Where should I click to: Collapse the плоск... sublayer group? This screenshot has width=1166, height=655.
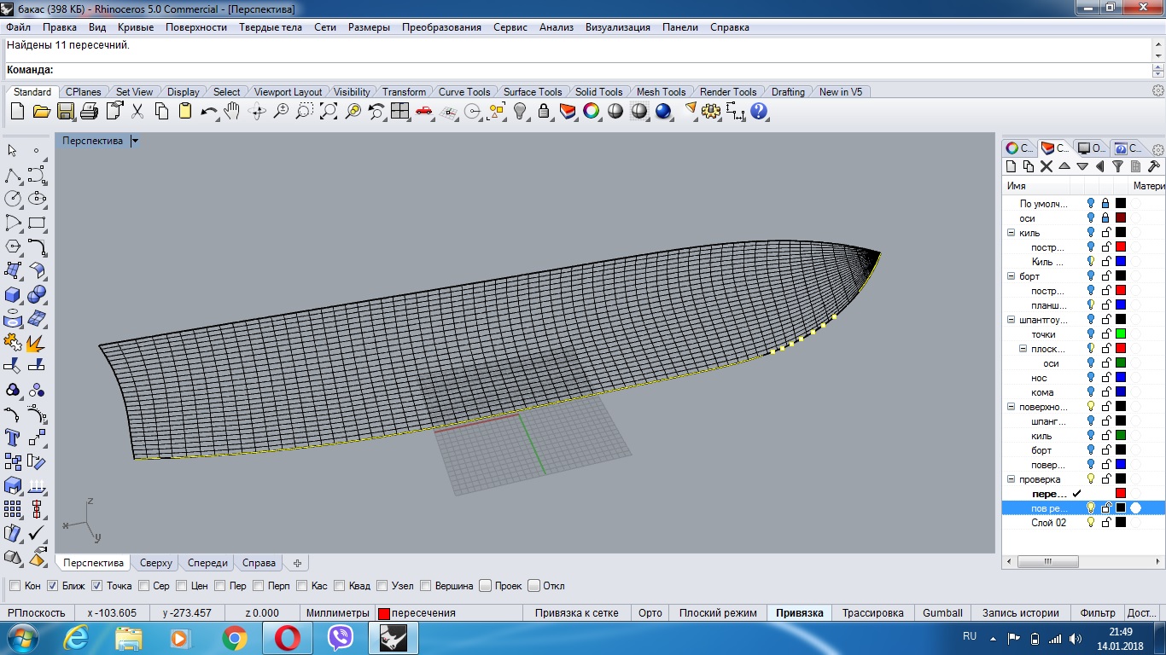[x=1023, y=349]
